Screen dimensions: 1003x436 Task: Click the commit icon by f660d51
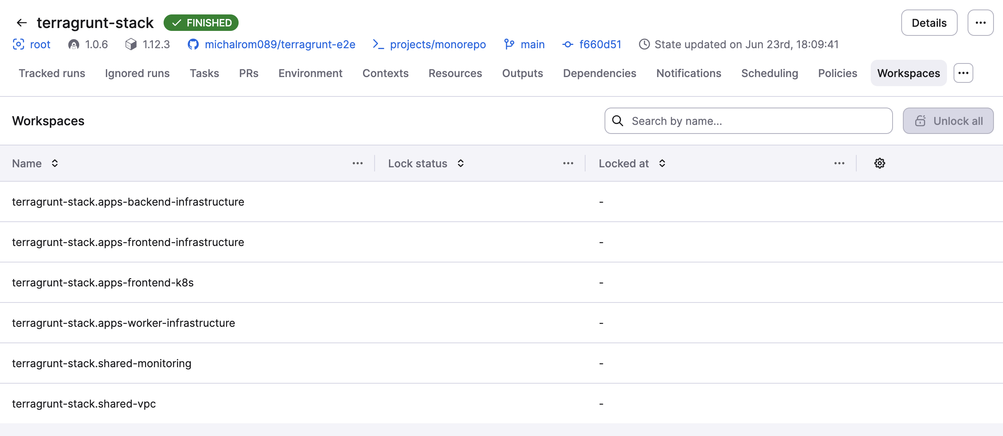point(568,45)
